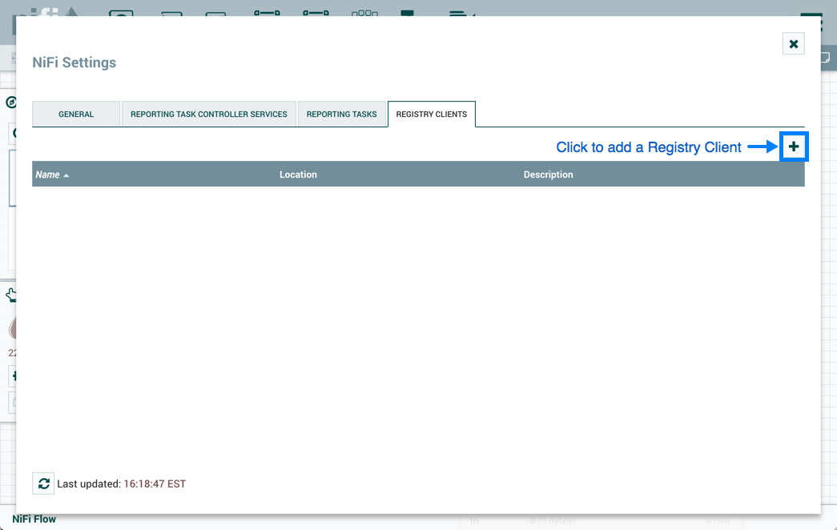The image size is (837, 530).
Task: Open the Reporting Task Controller Services tab
Action: [x=208, y=114]
